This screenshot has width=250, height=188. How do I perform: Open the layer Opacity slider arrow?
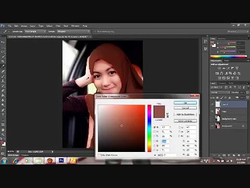[x=247, y=92]
